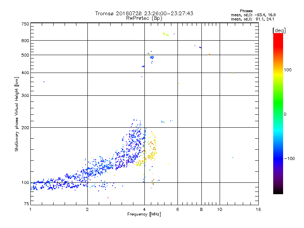Click the y-axis tick label '500'
This screenshot has width=304, height=228.
pyautogui.click(x=25, y=55)
